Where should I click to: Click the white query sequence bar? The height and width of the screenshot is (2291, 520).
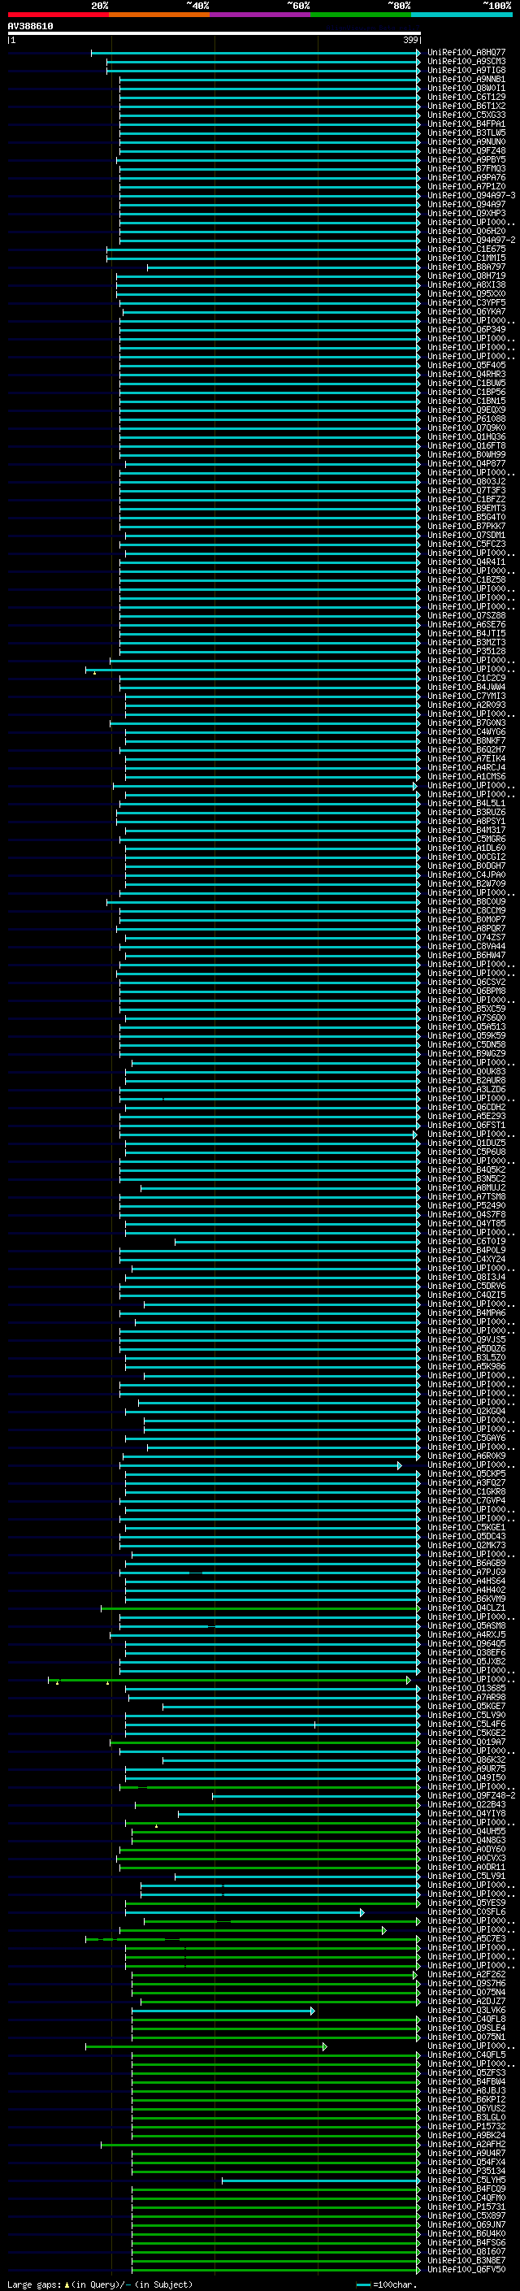point(214,34)
